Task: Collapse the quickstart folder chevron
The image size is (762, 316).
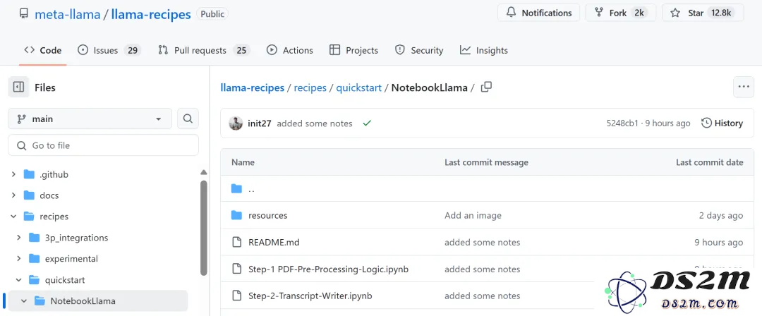Action: coord(19,280)
